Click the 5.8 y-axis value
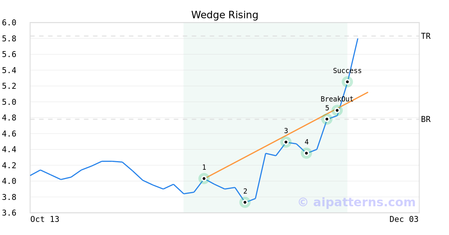 [x=9, y=38]
